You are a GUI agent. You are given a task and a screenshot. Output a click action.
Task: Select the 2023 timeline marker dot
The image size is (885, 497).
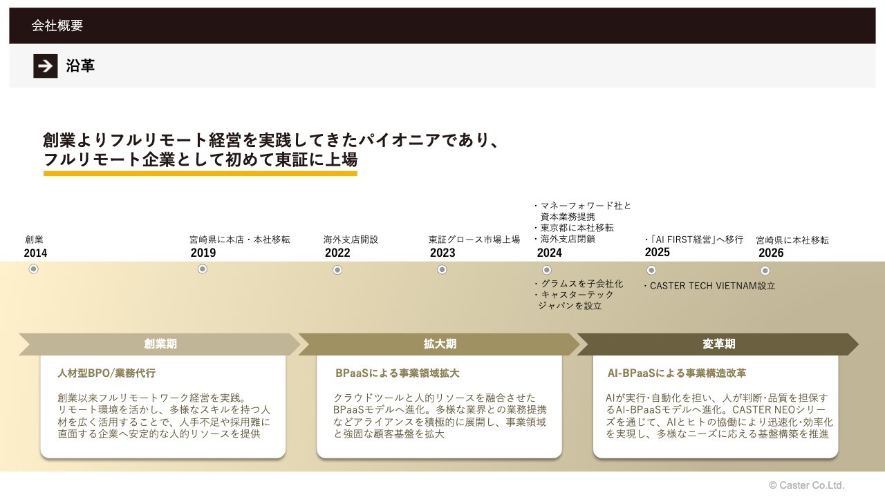(x=442, y=269)
